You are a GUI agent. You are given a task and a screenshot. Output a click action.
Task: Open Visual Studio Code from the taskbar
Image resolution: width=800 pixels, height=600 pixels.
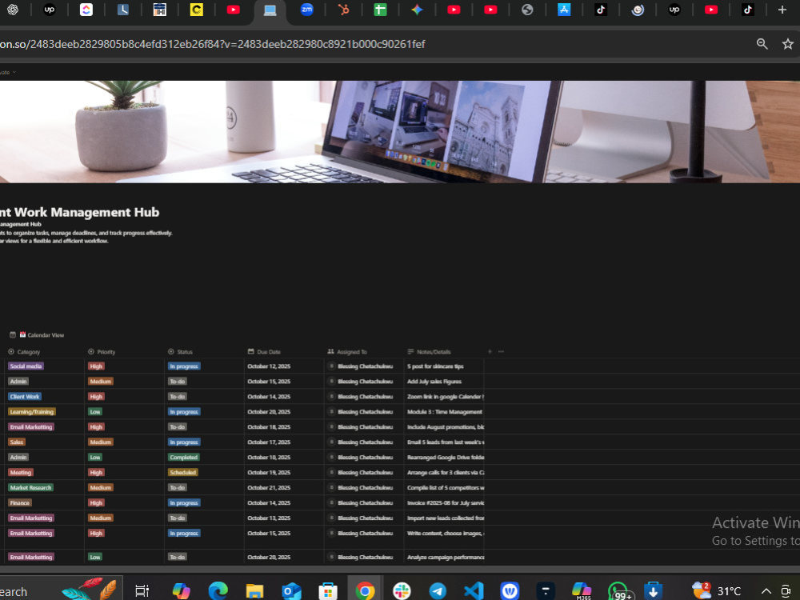click(474, 591)
